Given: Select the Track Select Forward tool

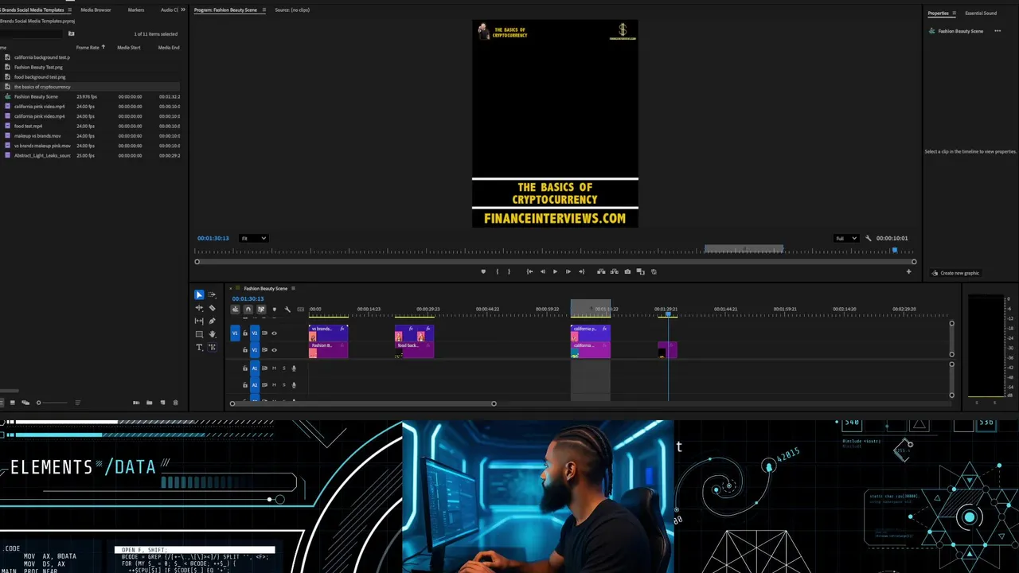Looking at the screenshot, I should (x=213, y=294).
